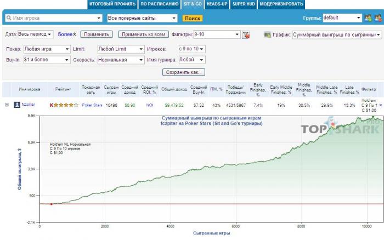Click the Применить ко всем button

[144, 35]
